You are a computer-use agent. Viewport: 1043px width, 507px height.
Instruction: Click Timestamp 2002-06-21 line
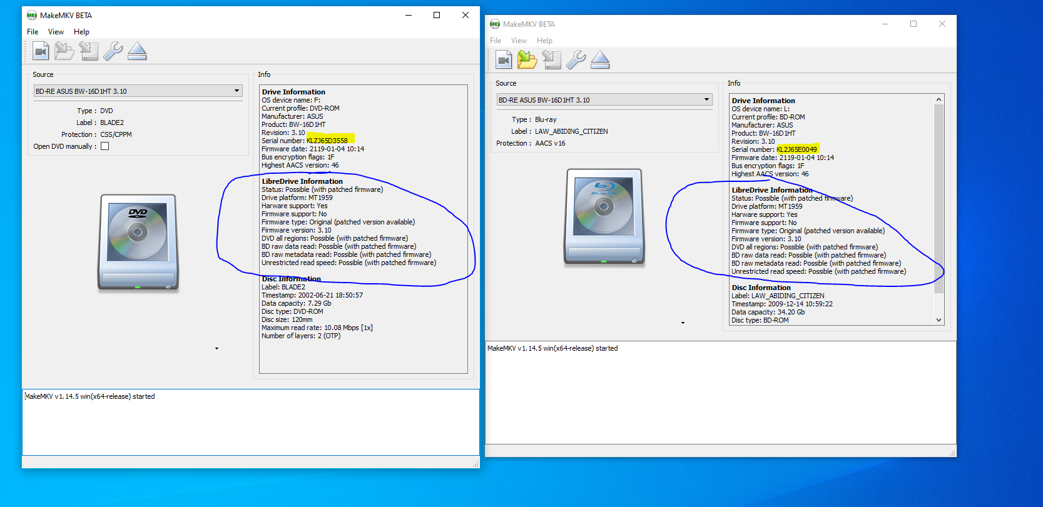click(312, 295)
